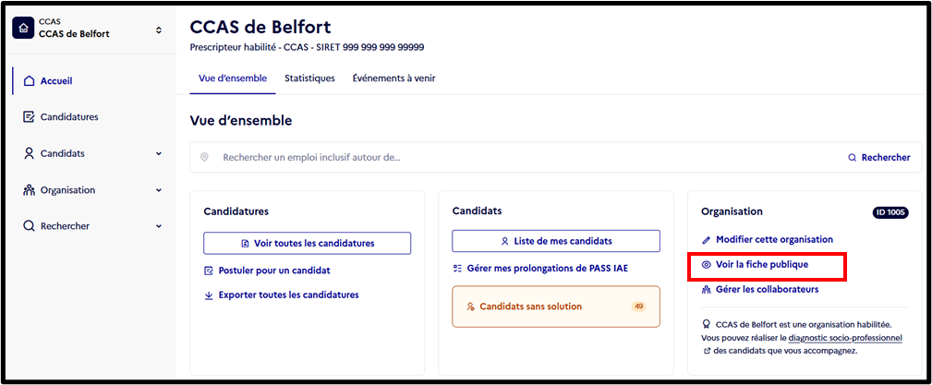Click the location pin icon in search bar

coord(204,158)
